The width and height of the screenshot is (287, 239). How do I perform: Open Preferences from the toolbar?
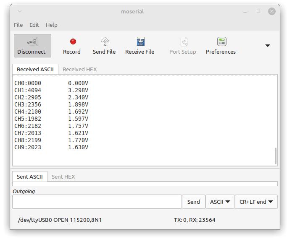point(221,46)
